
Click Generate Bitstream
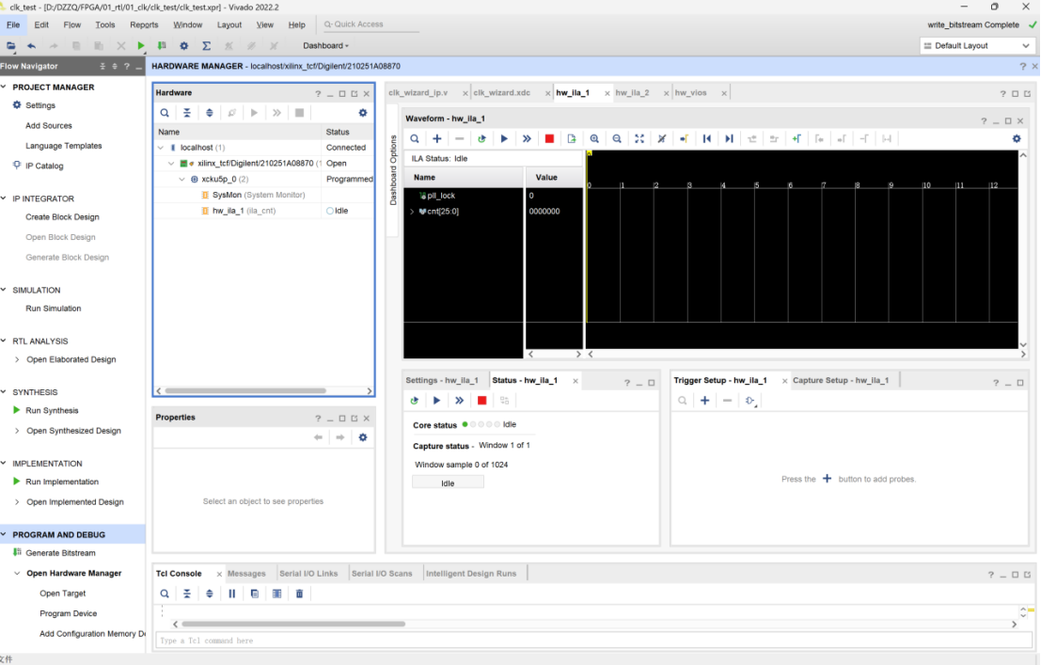click(60, 553)
